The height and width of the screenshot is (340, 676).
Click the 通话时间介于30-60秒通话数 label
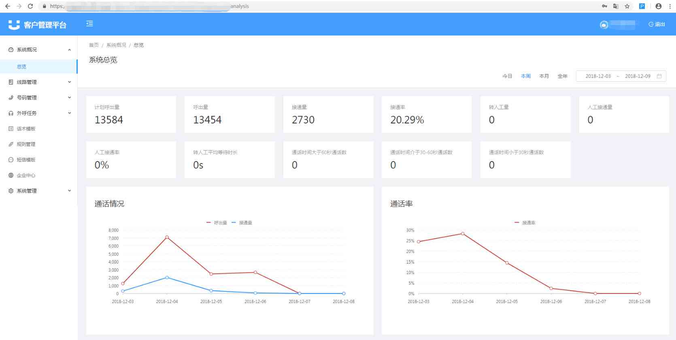[421, 153]
